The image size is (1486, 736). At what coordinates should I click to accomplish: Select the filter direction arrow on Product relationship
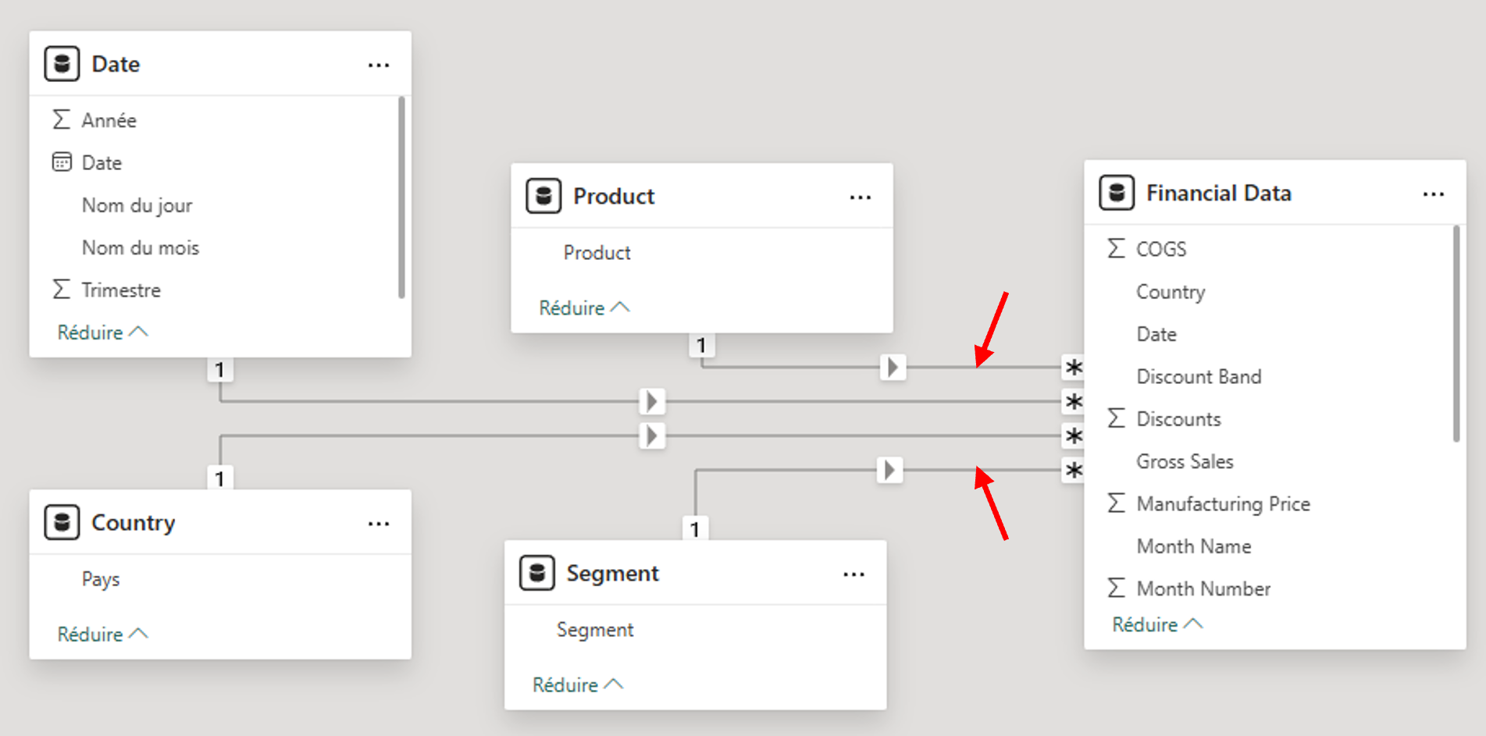pos(893,367)
